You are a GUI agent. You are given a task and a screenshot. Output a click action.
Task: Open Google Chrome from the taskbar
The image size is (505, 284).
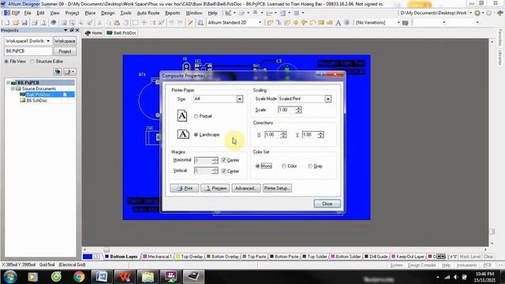click(79, 277)
